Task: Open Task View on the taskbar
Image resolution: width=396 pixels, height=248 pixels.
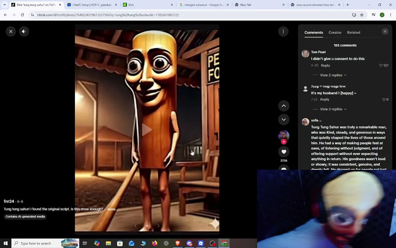Action: point(85,243)
